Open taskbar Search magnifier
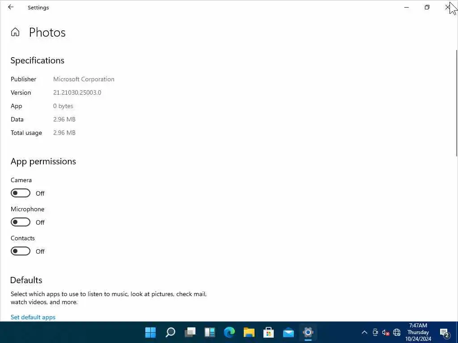The image size is (458, 343). pyautogui.click(x=170, y=332)
